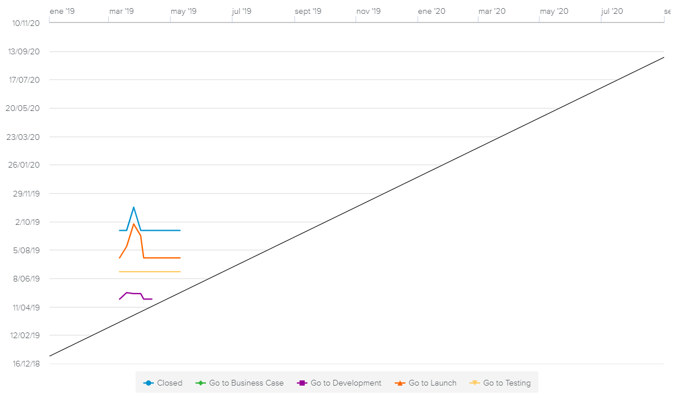The width and height of the screenshot is (674, 396).
Task: Click the orange triangle Launch legend marker
Action: point(400,383)
